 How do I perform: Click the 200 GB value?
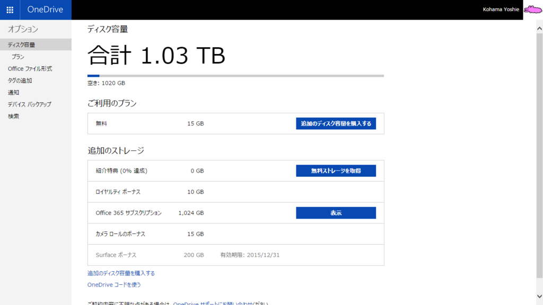(x=194, y=255)
